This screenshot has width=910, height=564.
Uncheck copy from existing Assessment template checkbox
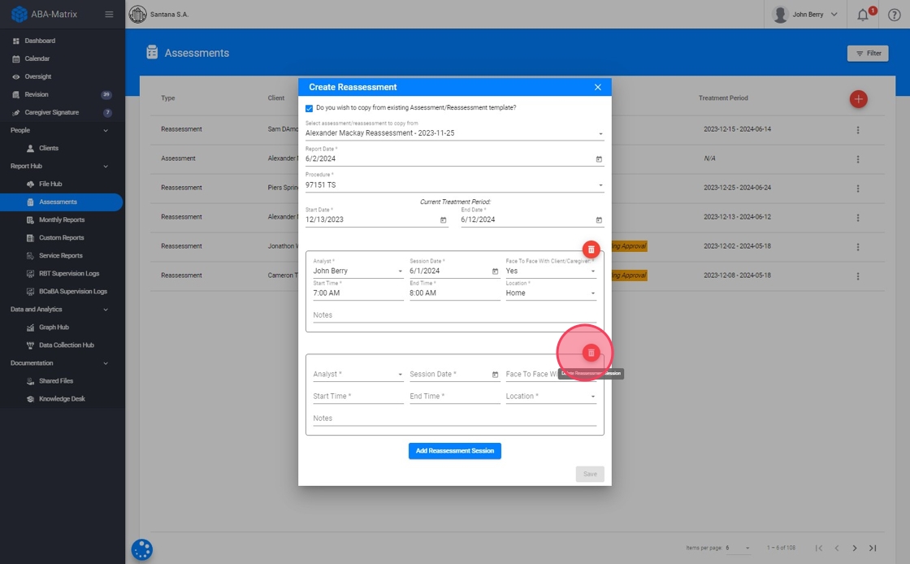click(309, 109)
